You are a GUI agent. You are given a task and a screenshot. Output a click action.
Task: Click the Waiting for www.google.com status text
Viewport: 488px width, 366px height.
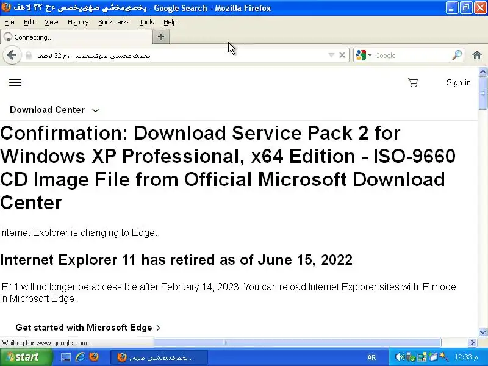point(47,343)
